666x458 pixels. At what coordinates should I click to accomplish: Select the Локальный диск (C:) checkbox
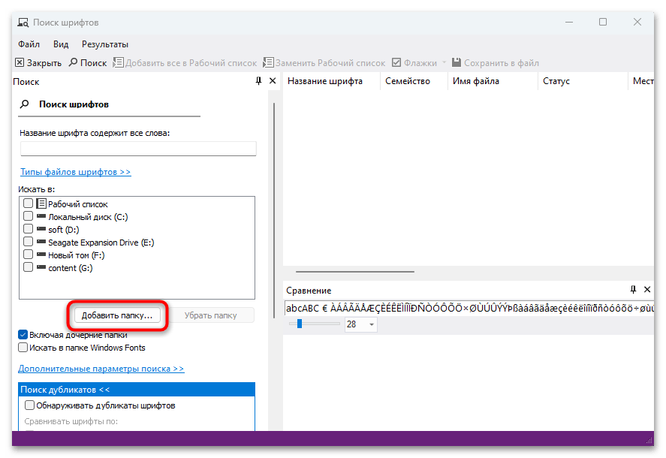click(27, 216)
